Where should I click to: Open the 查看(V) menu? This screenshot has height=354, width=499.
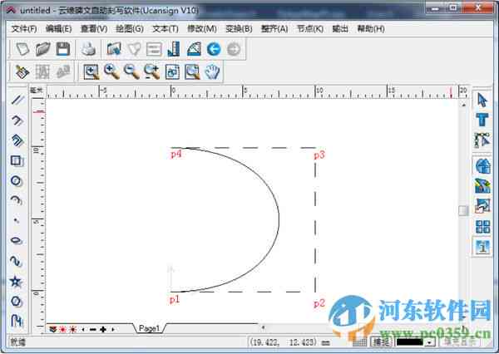coord(93,29)
